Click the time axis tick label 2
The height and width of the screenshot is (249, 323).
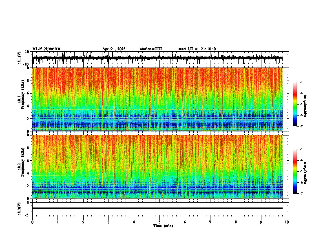click(83, 222)
